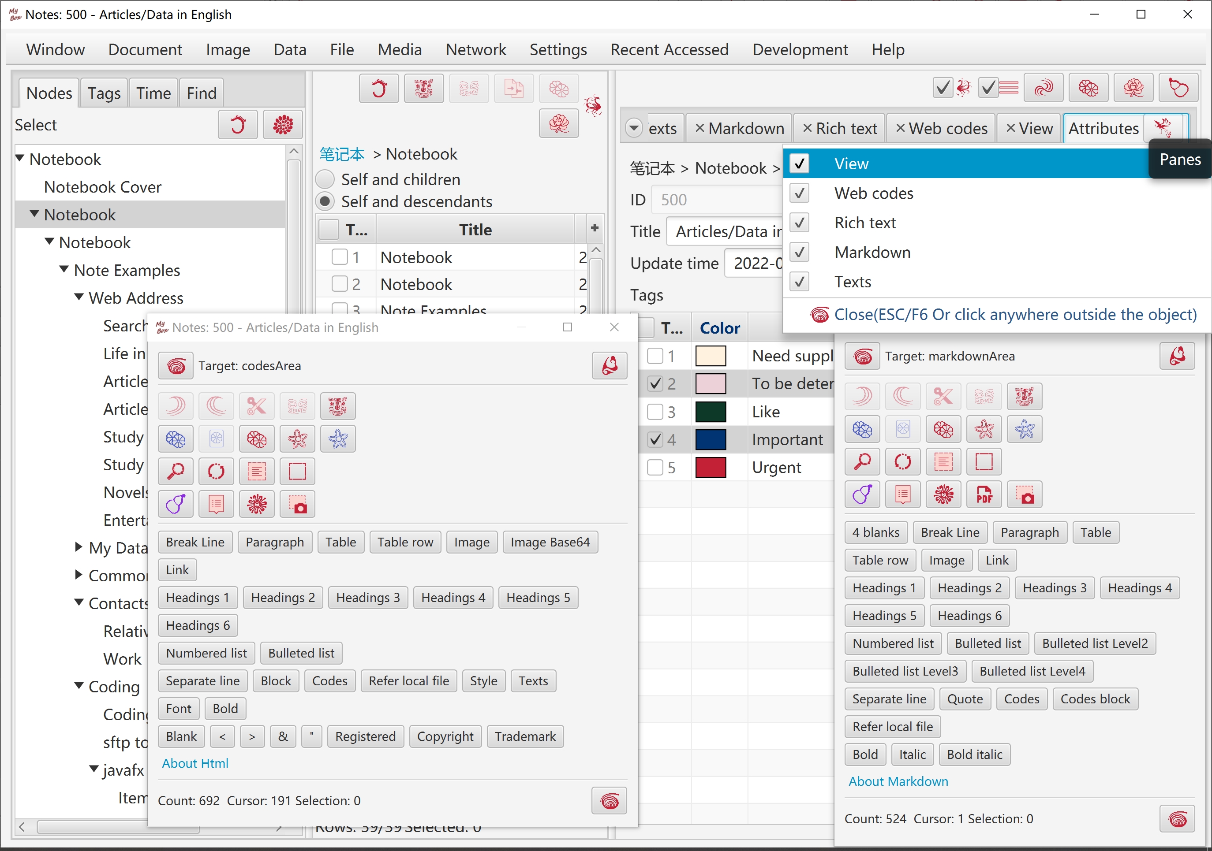The width and height of the screenshot is (1212, 851).
Task: Uncheck the 'To be determined' tag checkbox
Action: 655,383
